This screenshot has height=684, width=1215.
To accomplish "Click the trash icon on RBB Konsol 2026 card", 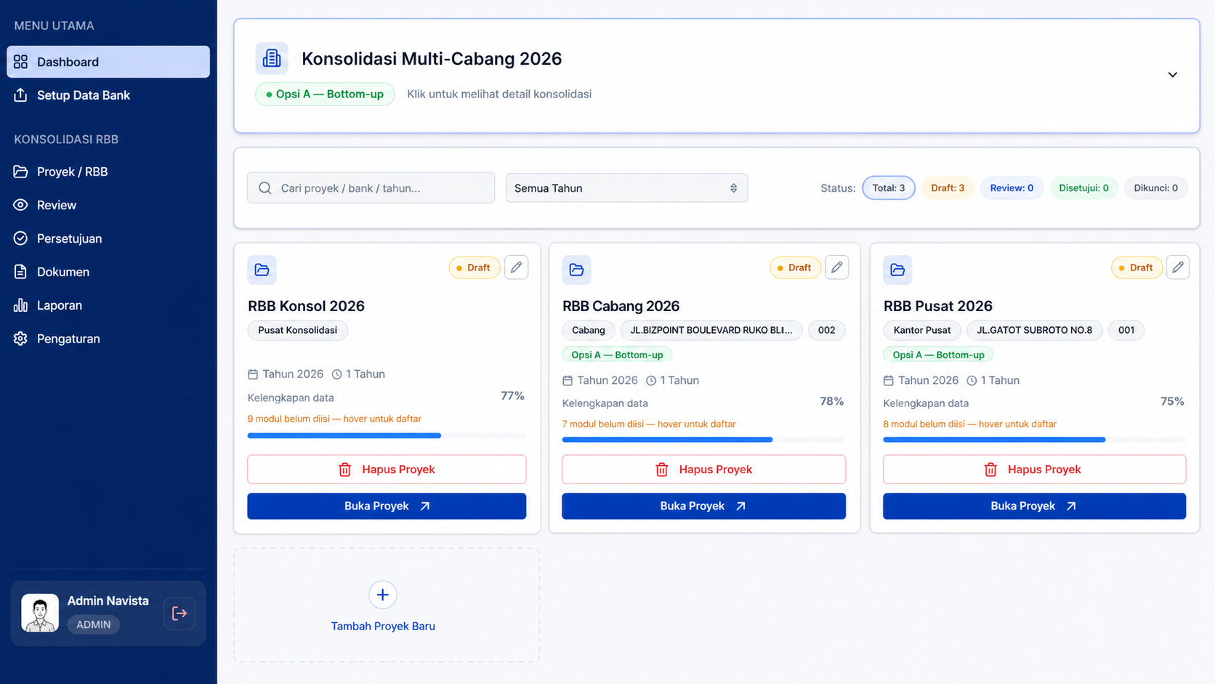I will [x=345, y=470].
